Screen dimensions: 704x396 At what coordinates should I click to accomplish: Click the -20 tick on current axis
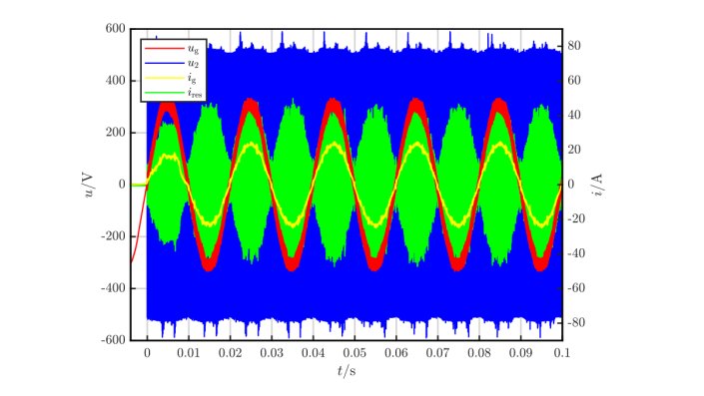576,218
